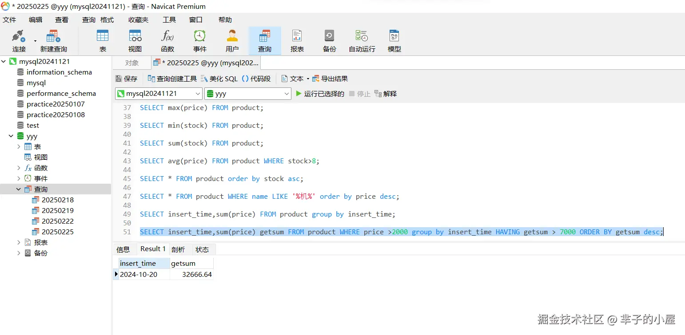Screen dimensions: 685x335
Task: Select the practice20250107 database
Action: coord(56,104)
